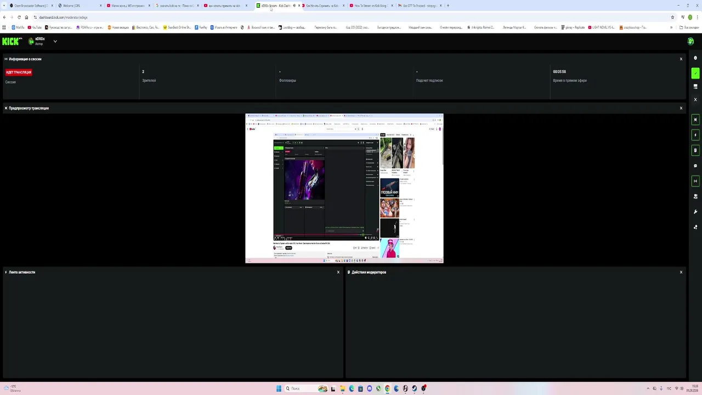Click the layout icon below the green checkmark
702x395 pixels.
pos(695,86)
